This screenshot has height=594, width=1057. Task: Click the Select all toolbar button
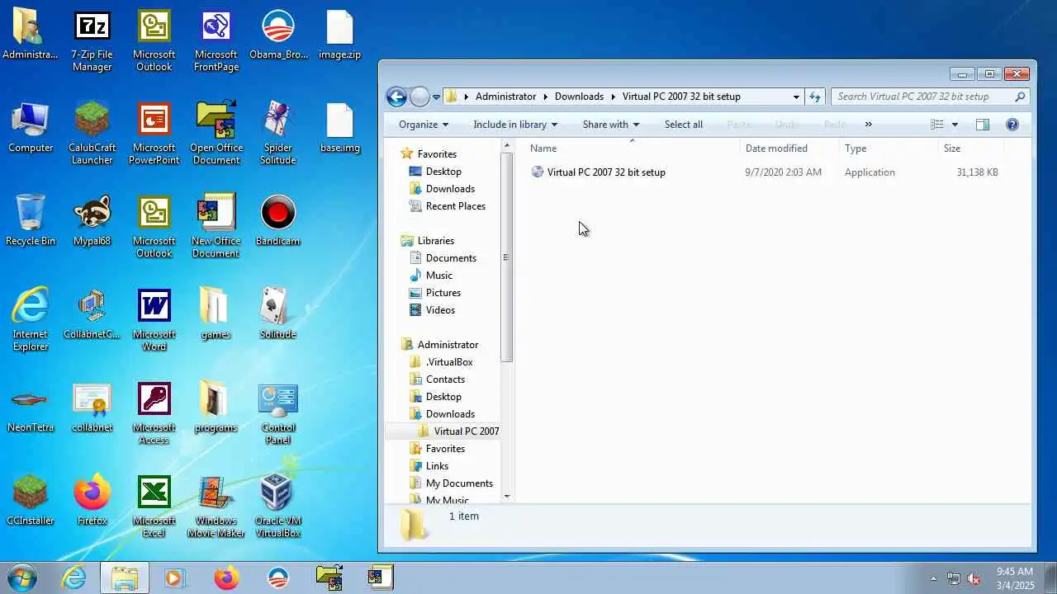pos(684,125)
